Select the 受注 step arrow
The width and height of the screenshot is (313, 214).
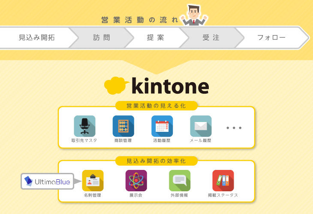point(211,38)
